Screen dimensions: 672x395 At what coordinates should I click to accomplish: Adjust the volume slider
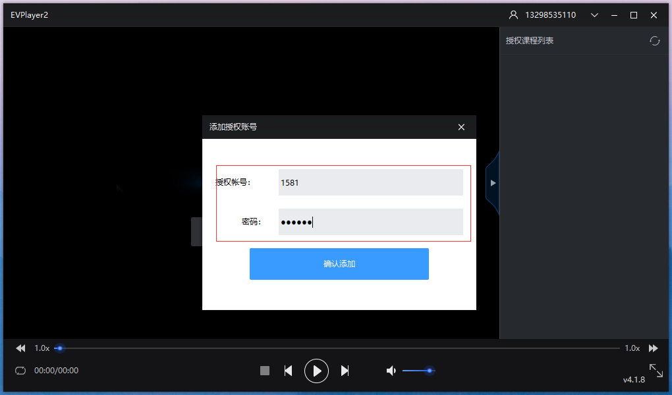point(418,371)
